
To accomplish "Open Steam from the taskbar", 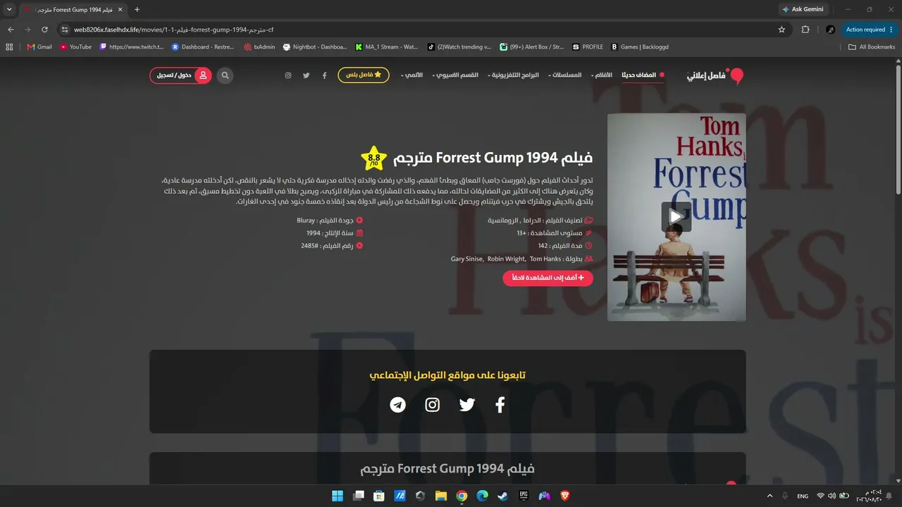I will [503, 496].
